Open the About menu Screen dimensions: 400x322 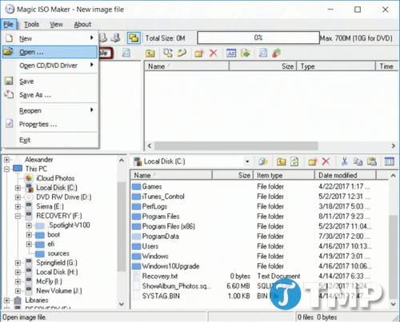[x=82, y=25]
